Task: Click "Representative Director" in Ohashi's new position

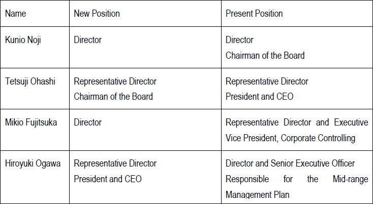Action: coord(115,81)
